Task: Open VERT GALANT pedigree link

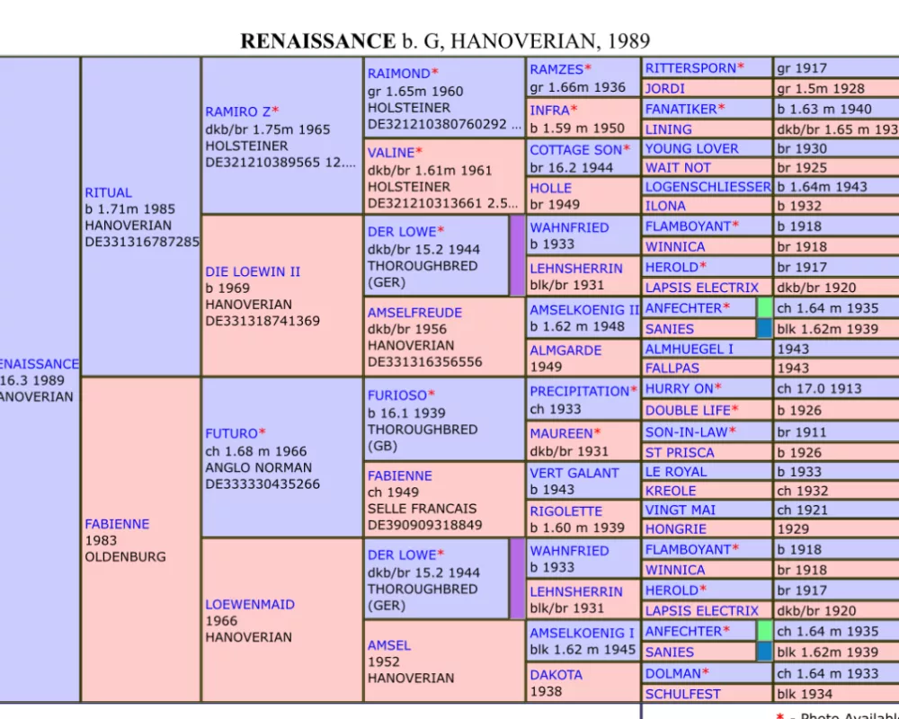Action: [574, 474]
